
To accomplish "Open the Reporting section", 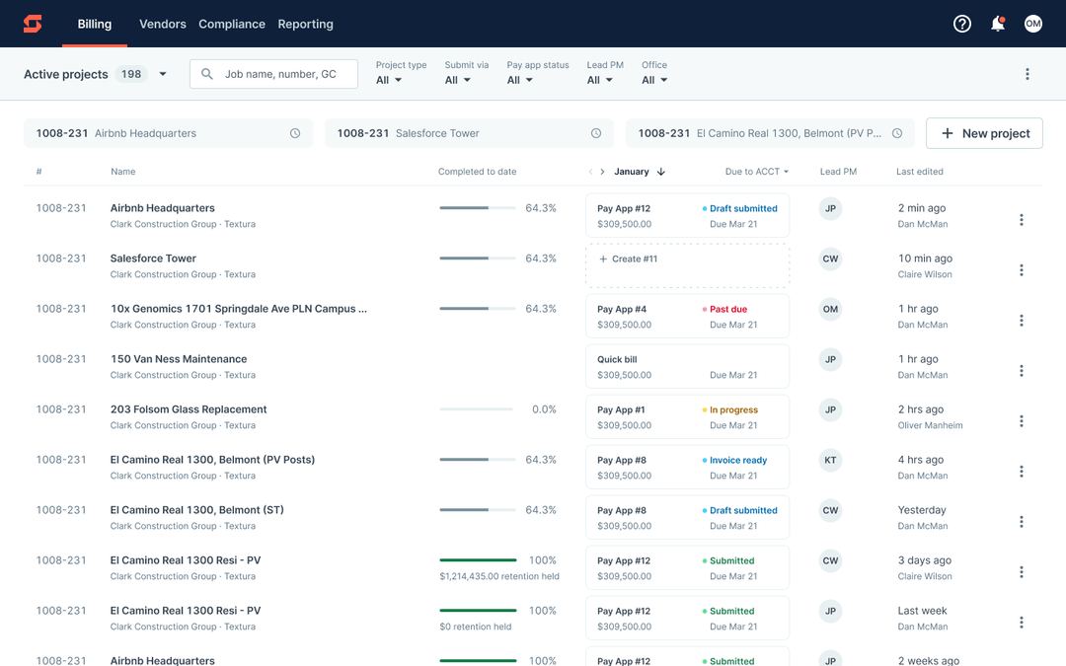I will click(305, 24).
